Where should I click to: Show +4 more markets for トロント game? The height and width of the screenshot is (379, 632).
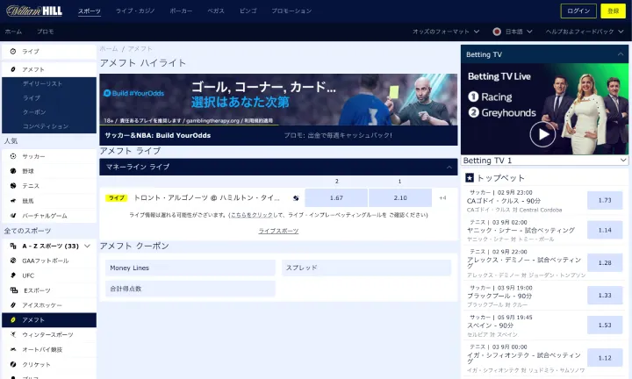pyautogui.click(x=442, y=197)
